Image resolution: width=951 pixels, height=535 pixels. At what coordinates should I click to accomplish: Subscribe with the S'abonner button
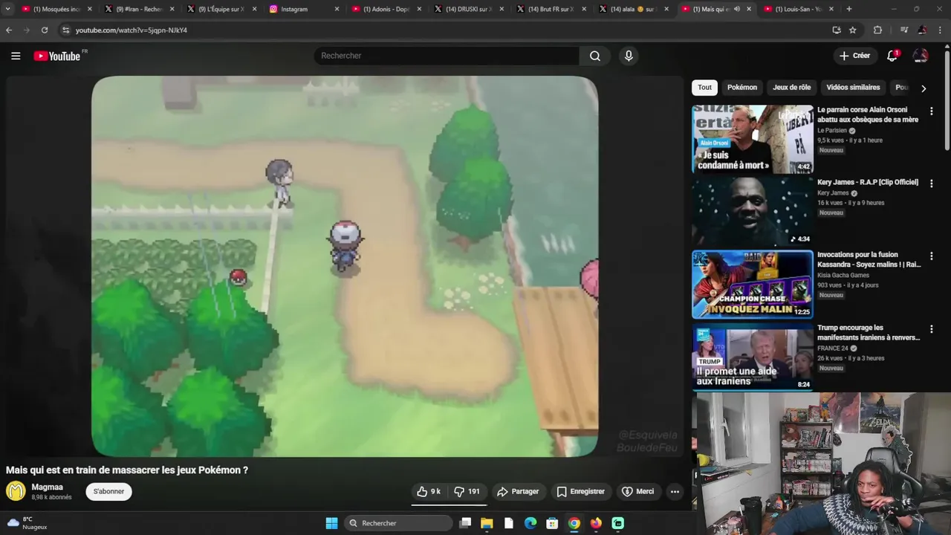tap(108, 491)
